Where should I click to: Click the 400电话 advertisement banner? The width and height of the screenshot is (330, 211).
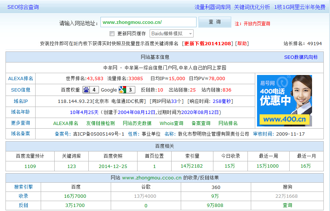285,101
